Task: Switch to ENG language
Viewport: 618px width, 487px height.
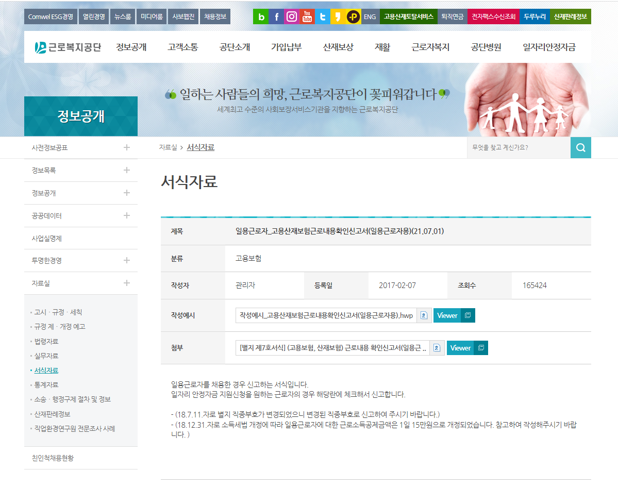Action: [370, 16]
